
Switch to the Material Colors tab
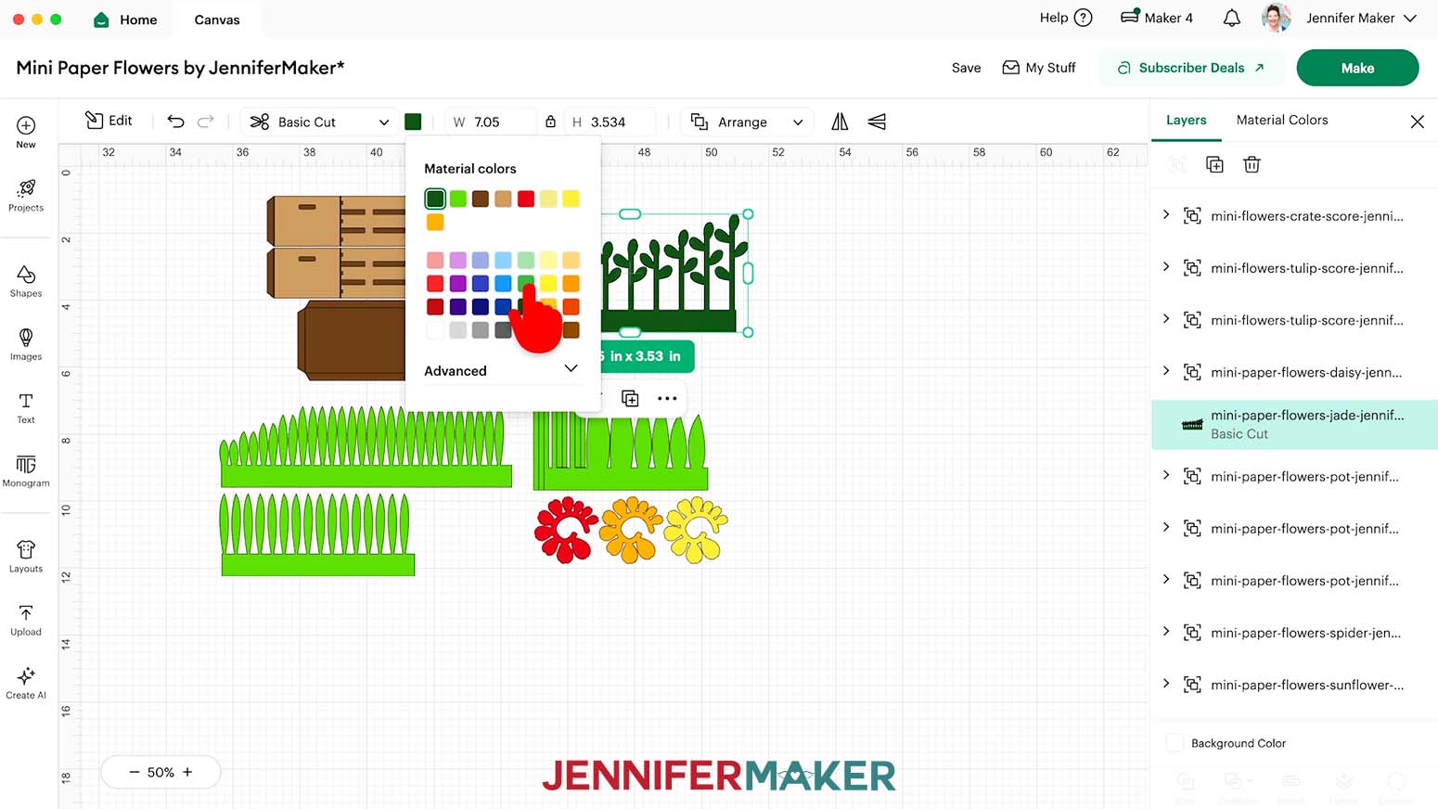[x=1281, y=120]
